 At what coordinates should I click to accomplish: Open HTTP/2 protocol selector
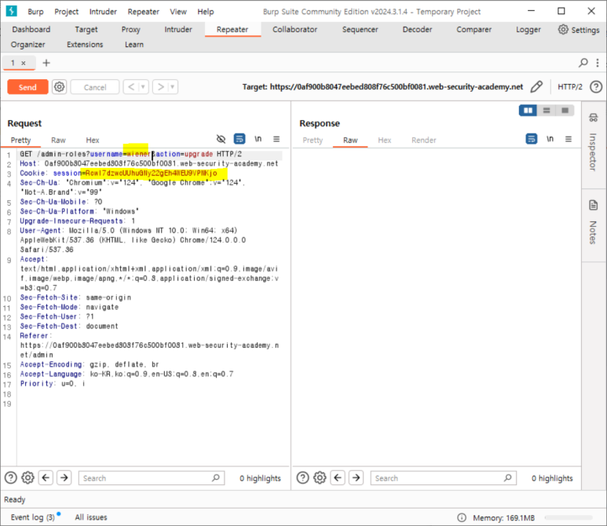click(x=569, y=86)
